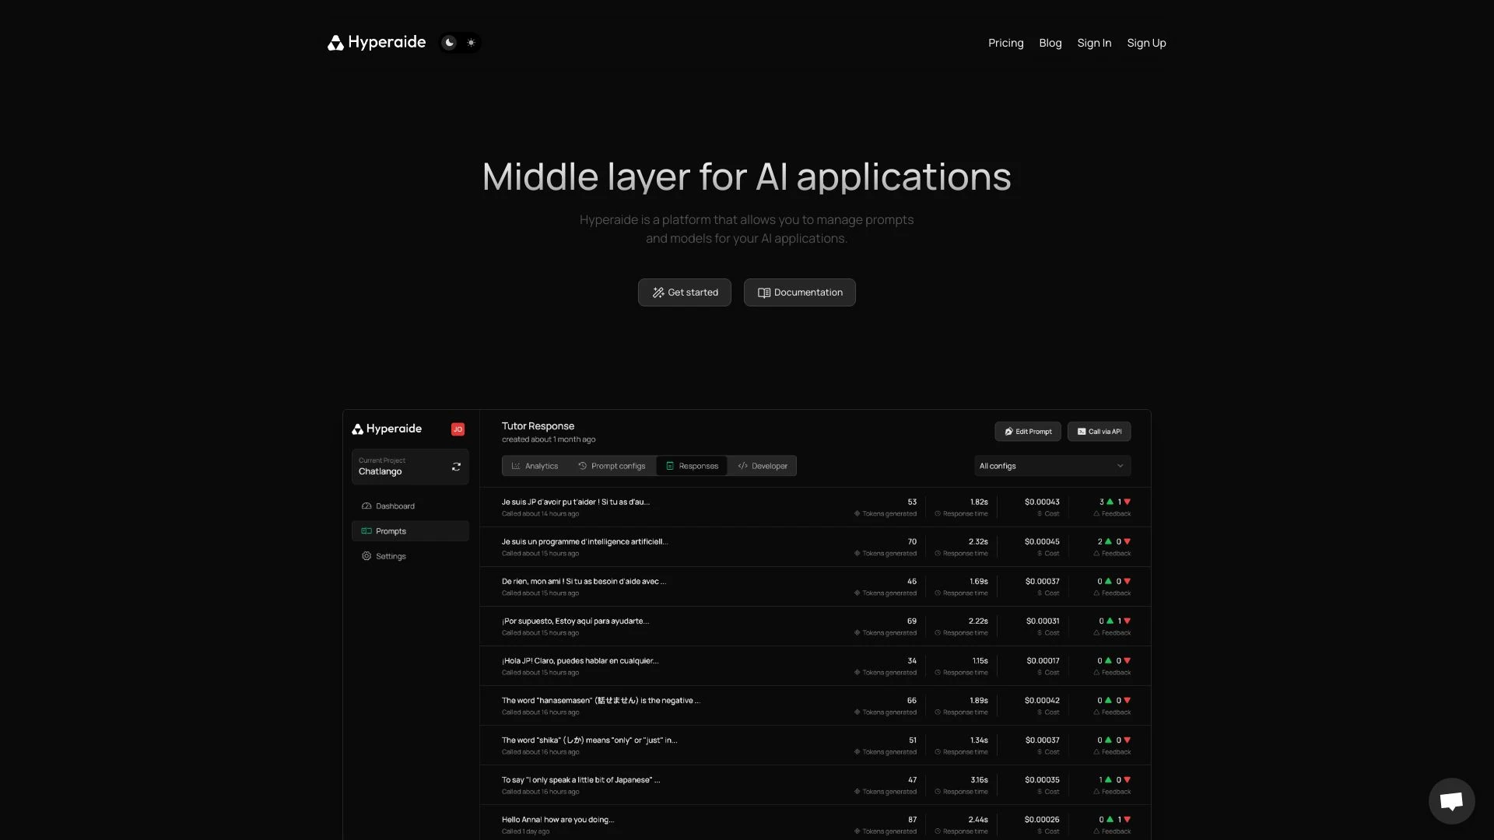The width and height of the screenshot is (1494, 840).
Task: Click the Analytics chart icon
Action: coord(515,465)
